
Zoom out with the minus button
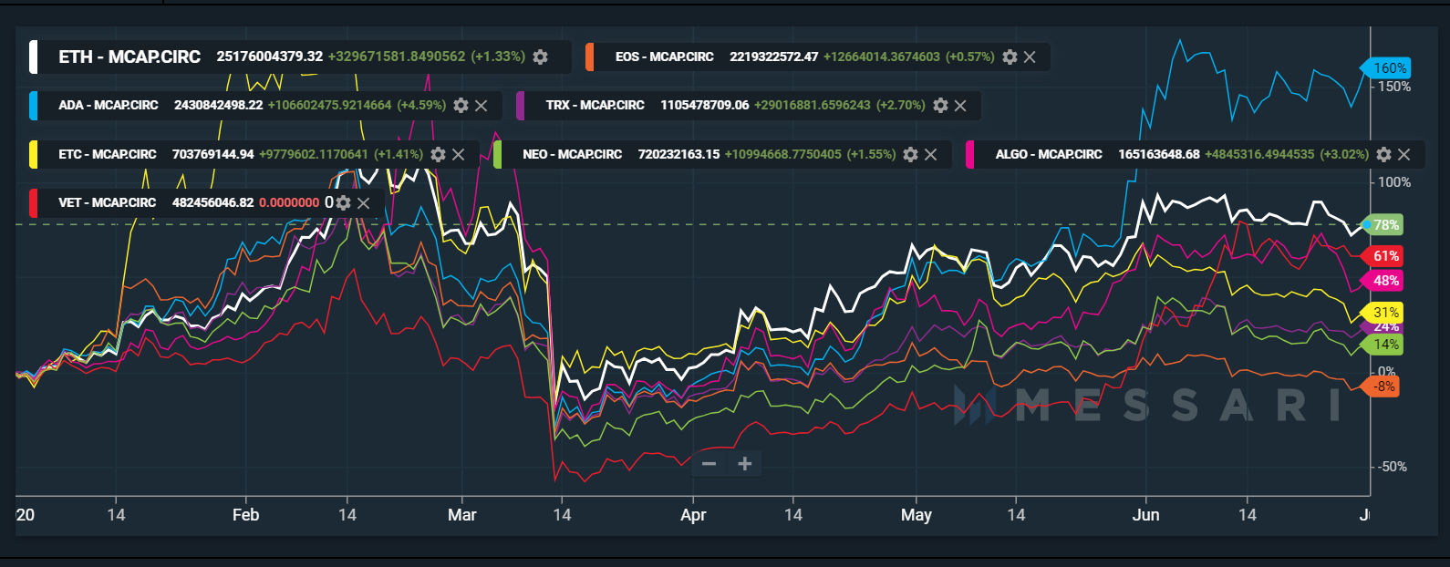[x=709, y=464]
